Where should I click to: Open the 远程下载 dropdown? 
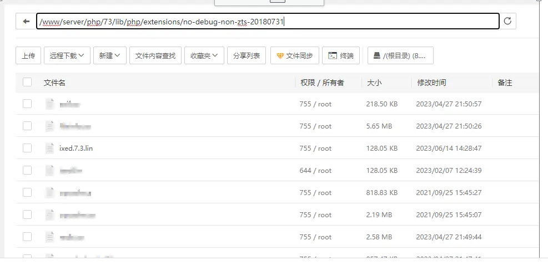coord(67,55)
